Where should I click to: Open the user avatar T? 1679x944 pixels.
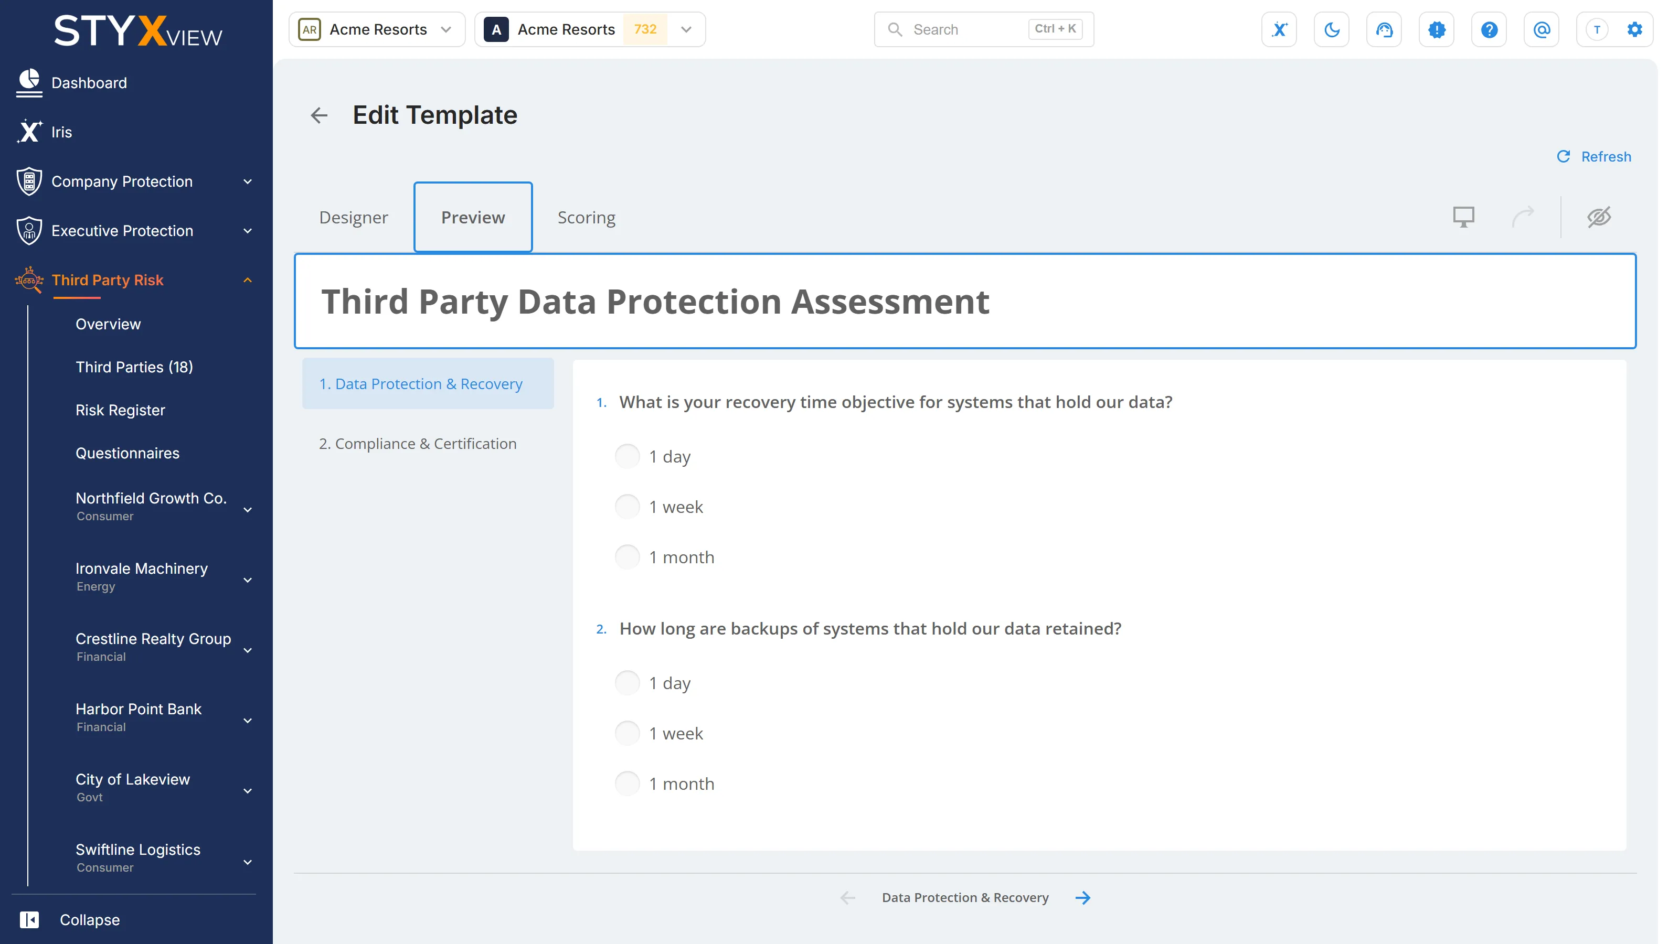tap(1597, 29)
